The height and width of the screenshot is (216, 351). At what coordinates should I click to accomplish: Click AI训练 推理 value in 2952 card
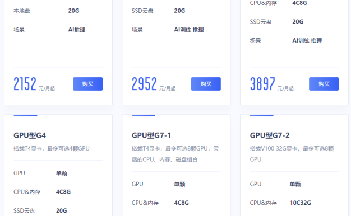pyautogui.click(x=189, y=30)
